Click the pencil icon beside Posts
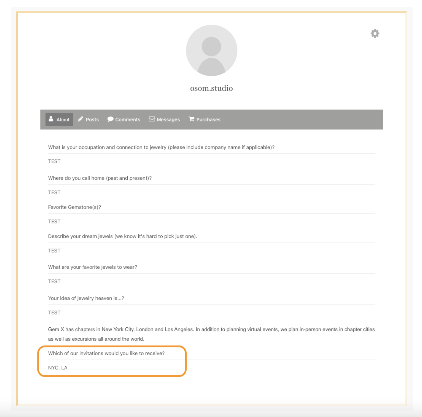 [81, 119]
